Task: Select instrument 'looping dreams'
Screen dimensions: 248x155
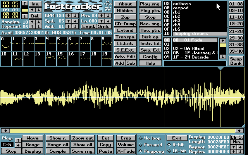Action: click(200, 34)
